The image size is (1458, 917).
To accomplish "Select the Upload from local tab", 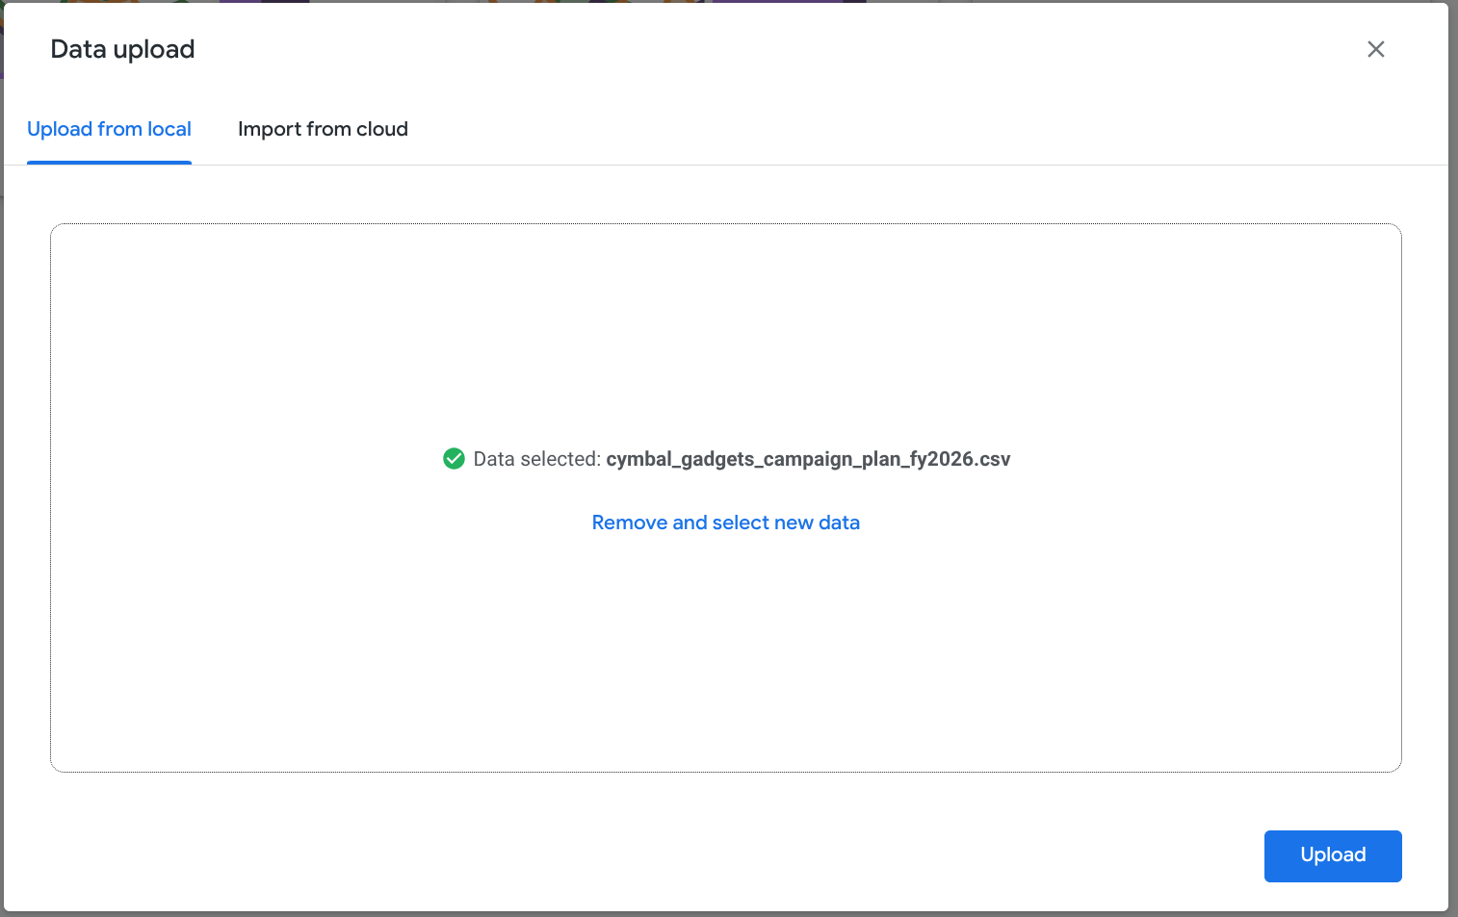I will pyautogui.click(x=109, y=129).
